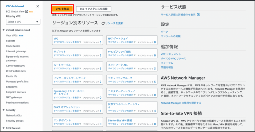The height and width of the screenshot is (132, 255).
Task: Collapse the DNS firewall section
Action: [x=4, y=128]
